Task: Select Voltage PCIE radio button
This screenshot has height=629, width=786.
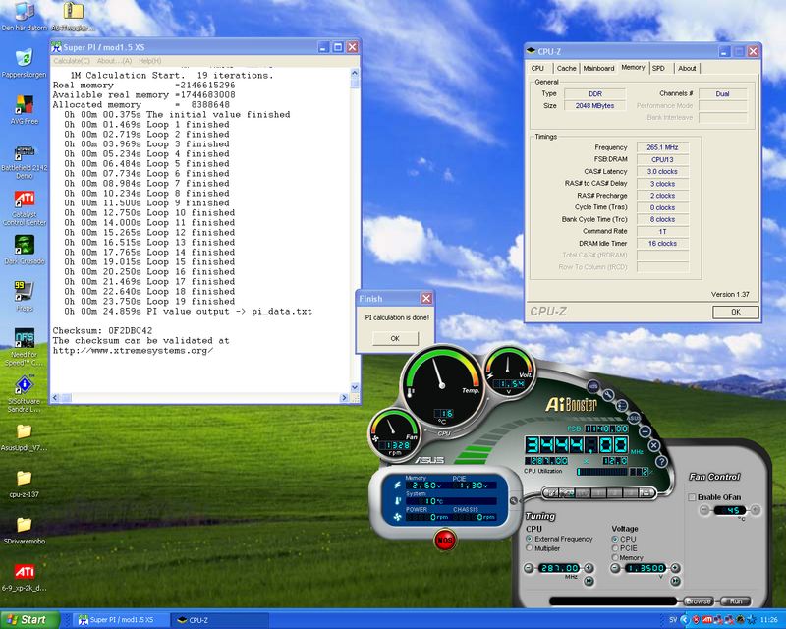Action: pos(615,548)
